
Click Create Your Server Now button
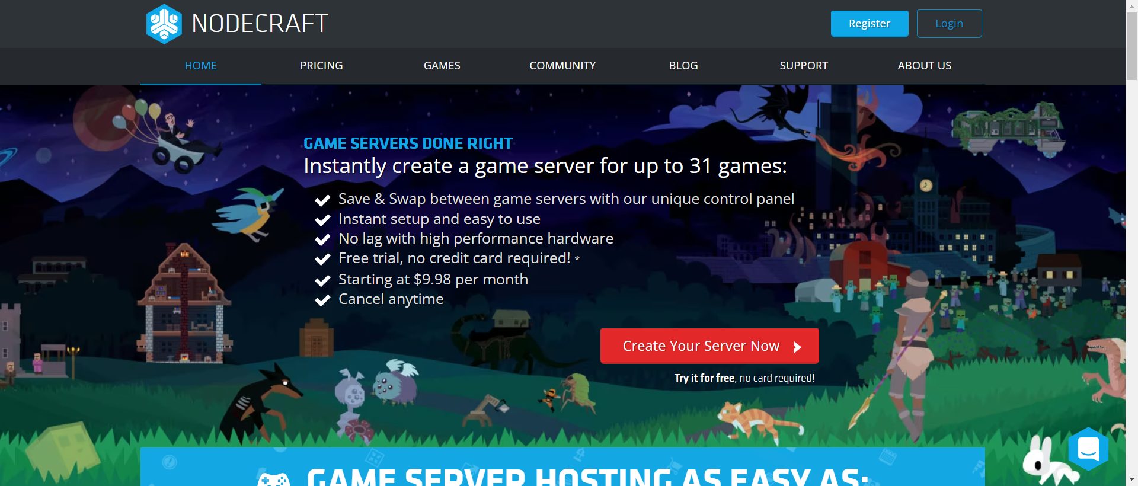pos(709,346)
